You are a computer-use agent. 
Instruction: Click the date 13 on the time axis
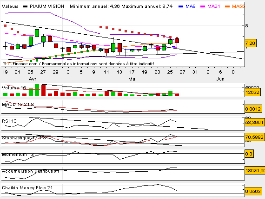(119, 72)
